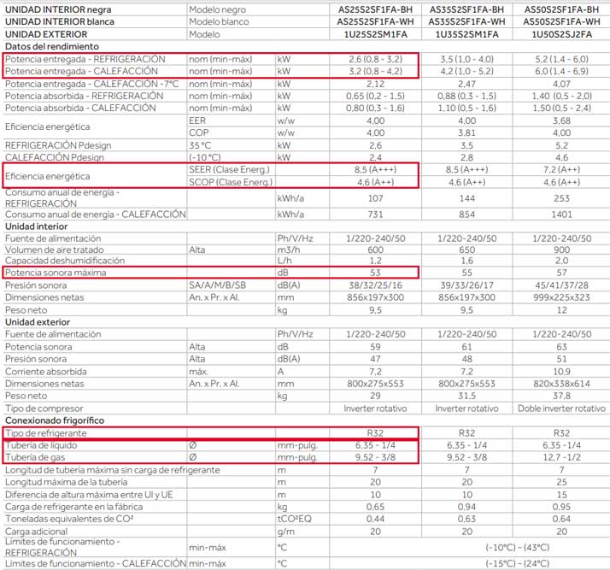The height and width of the screenshot is (570, 610).
Task: Select outdoor unit model 1U50S2SJ2FA
Action: coord(561,34)
